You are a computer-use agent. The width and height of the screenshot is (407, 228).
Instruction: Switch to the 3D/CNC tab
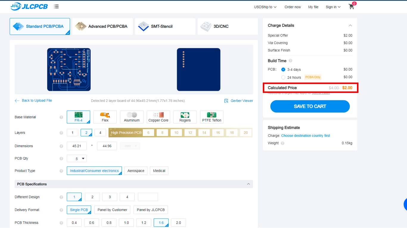tap(228, 26)
